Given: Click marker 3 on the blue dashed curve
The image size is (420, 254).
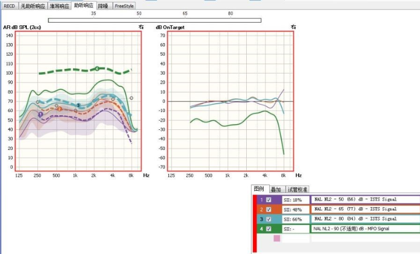Looking at the screenshot, I should point(78,105).
